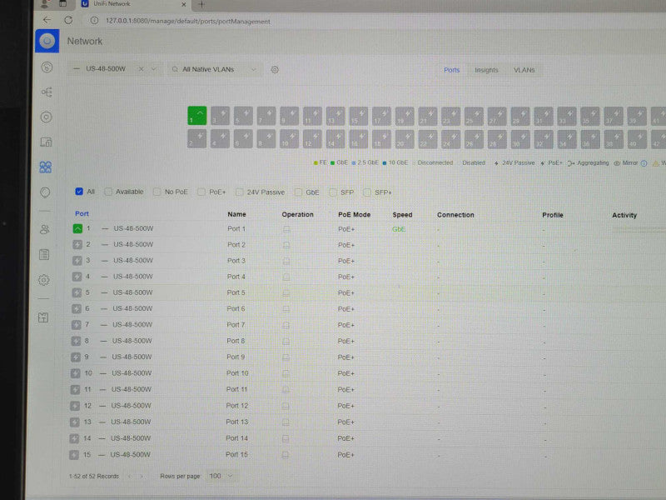Go to previous page of records
The width and height of the screenshot is (666, 500).
point(130,476)
